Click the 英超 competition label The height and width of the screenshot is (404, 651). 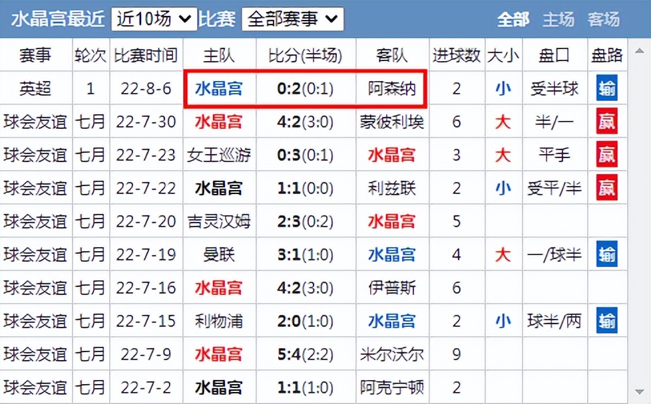coord(35,88)
